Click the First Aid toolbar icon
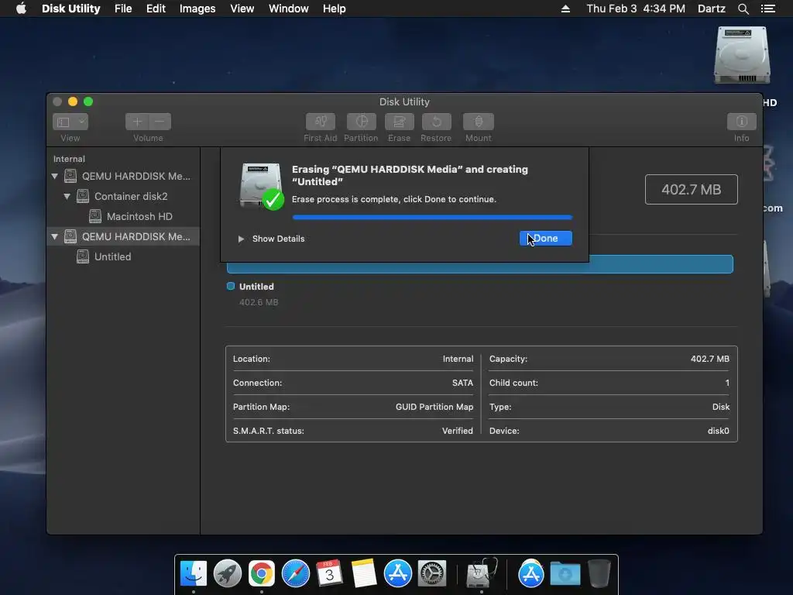793x595 pixels. click(x=320, y=122)
